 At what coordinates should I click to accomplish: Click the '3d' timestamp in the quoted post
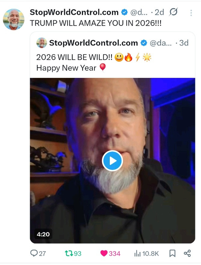(183, 43)
